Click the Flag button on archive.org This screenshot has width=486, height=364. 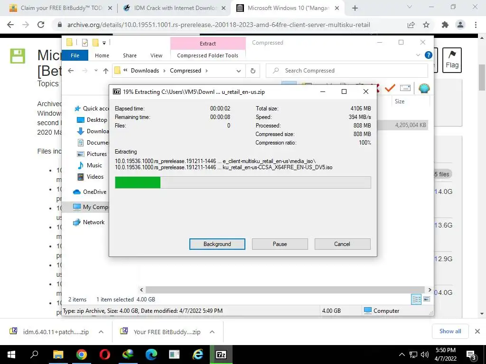(452, 60)
